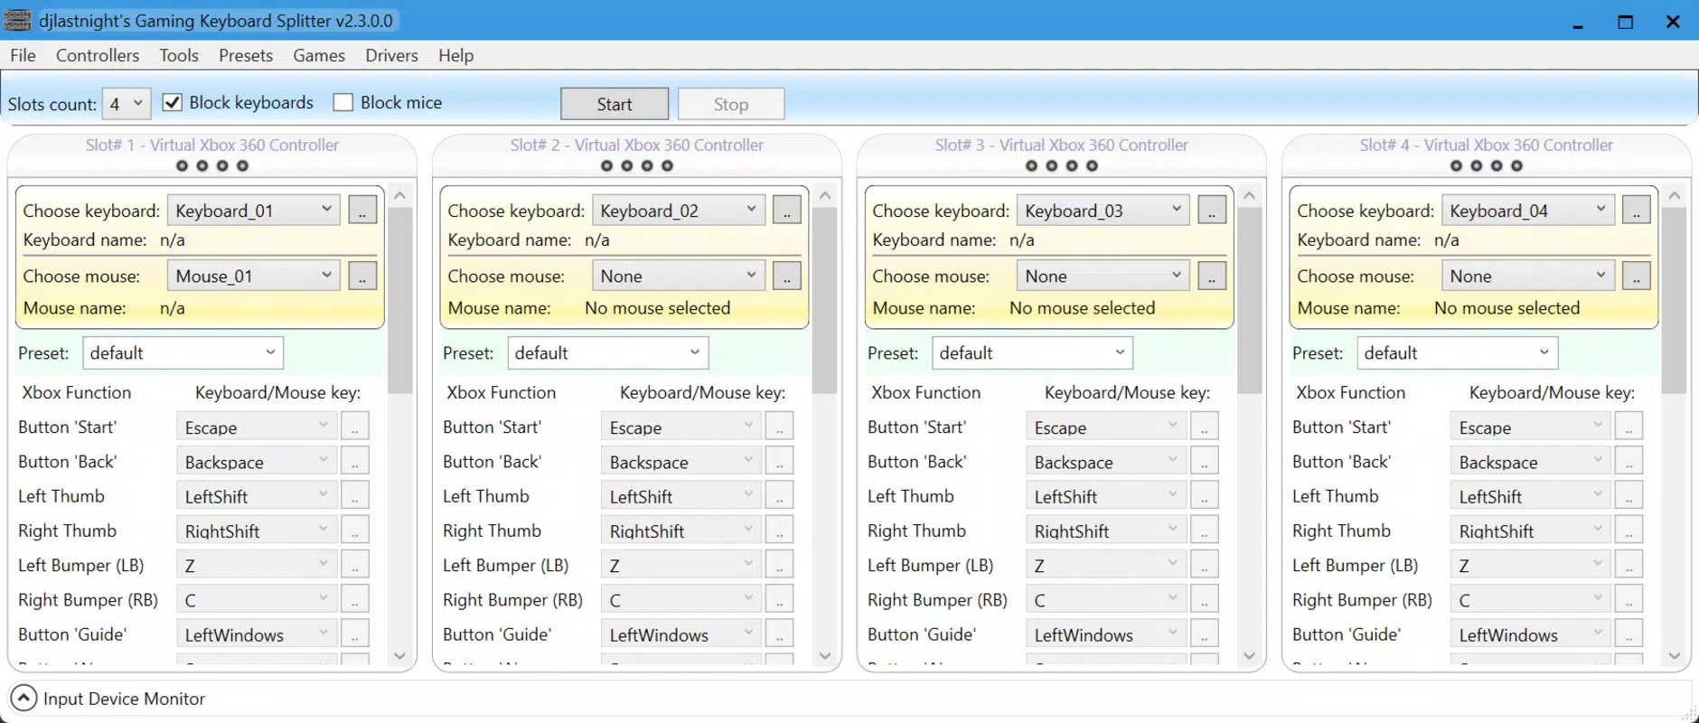Click 'Right Bumper (RB)' label in Slot 4
This screenshot has height=723, width=1699.
click(1362, 600)
